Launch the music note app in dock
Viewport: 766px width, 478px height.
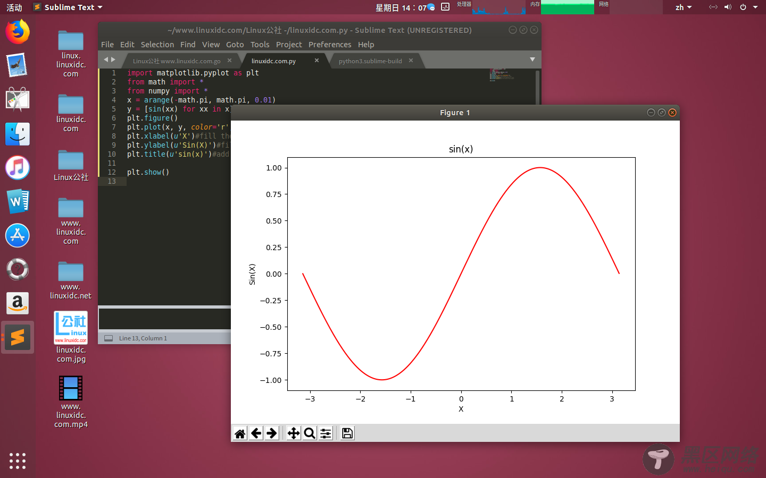pyautogui.click(x=18, y=168)
